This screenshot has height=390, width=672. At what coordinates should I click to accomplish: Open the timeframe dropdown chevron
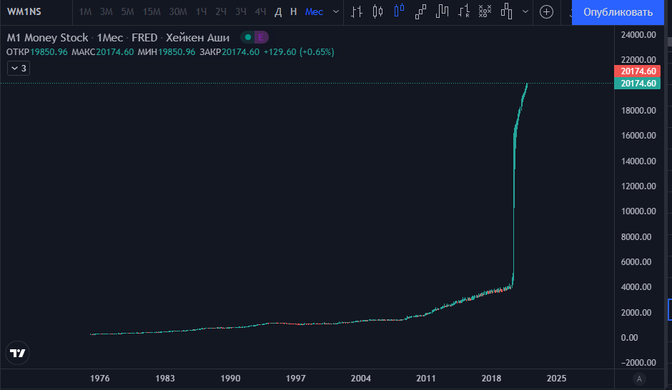coord(336,12)
